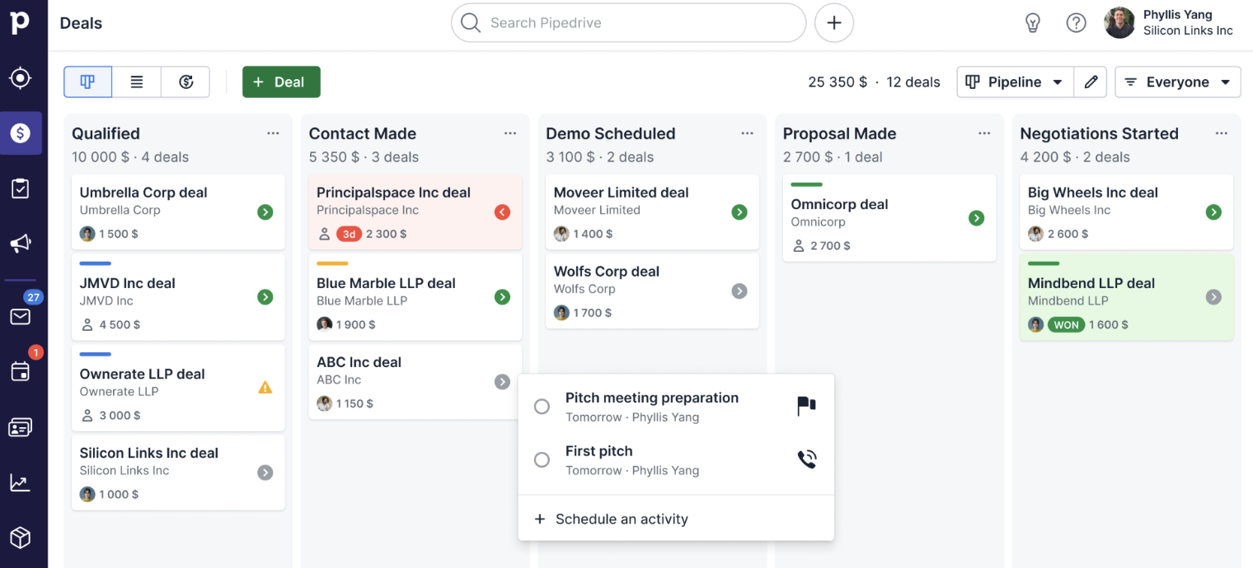Open the Pipedrive logo home
Image resolution: width=1253 pixels, height=568 pixels.
pyautogui.click(x=20, y=22)
